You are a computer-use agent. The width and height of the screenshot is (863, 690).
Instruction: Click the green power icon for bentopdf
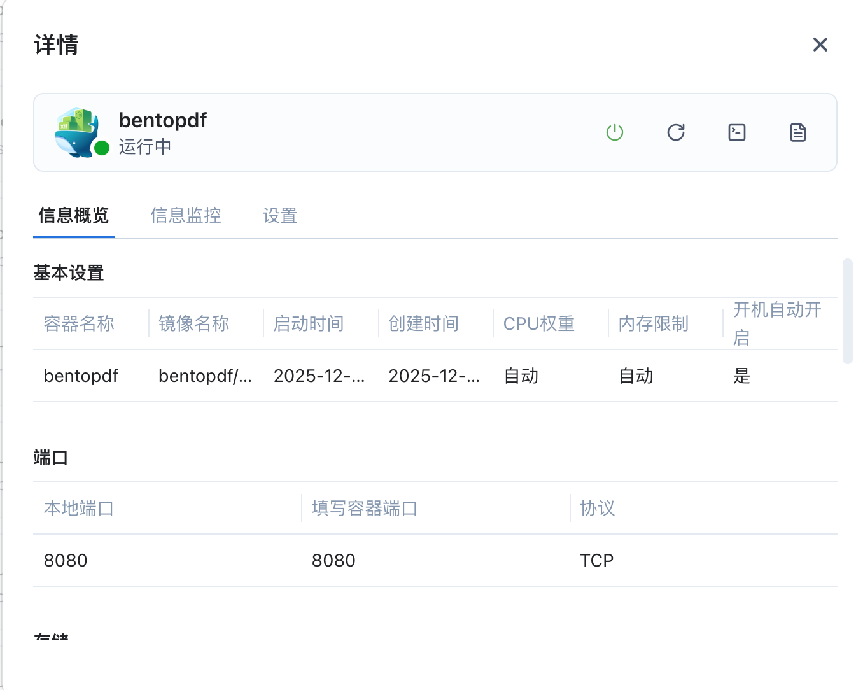614,132
